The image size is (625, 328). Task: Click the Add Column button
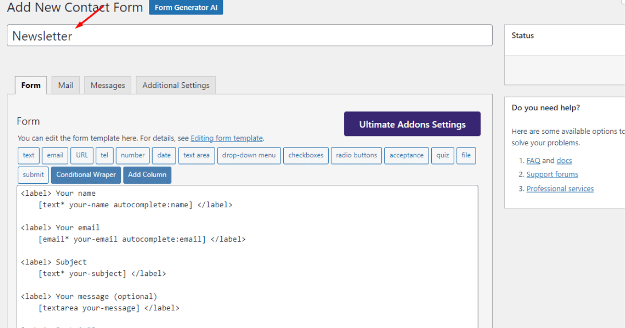[147, 175]
